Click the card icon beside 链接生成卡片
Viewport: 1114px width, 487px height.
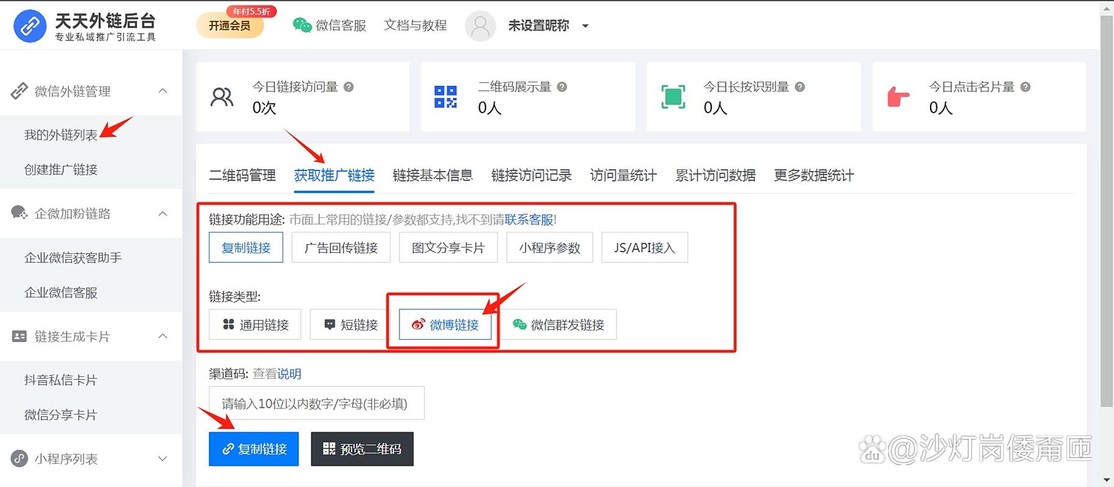click(19, 336)
